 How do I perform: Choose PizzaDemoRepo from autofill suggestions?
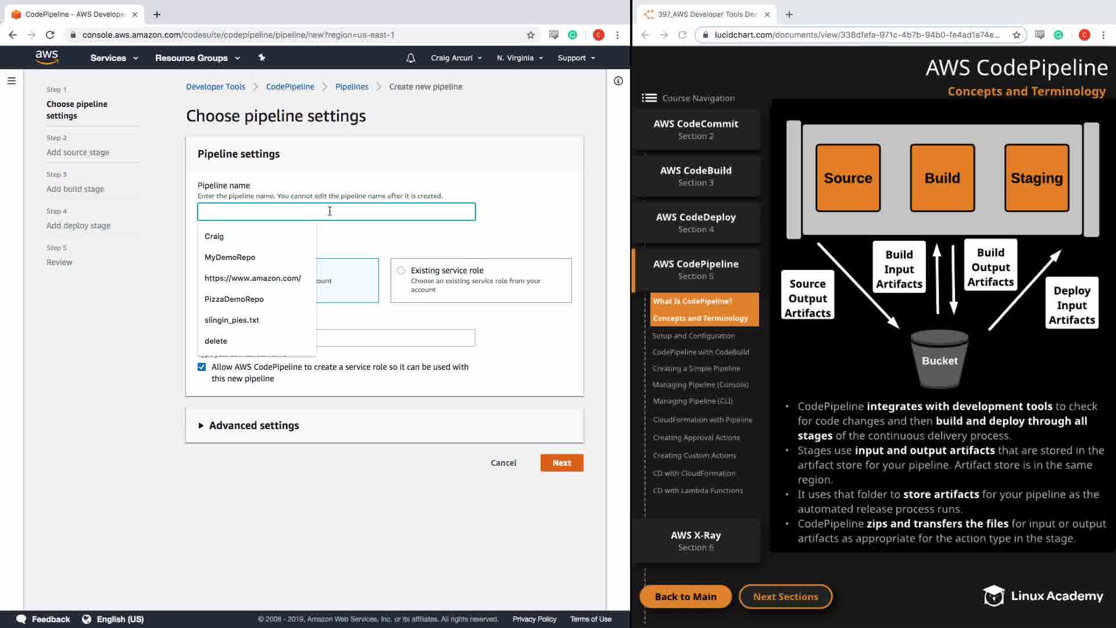tap(234, 299)
